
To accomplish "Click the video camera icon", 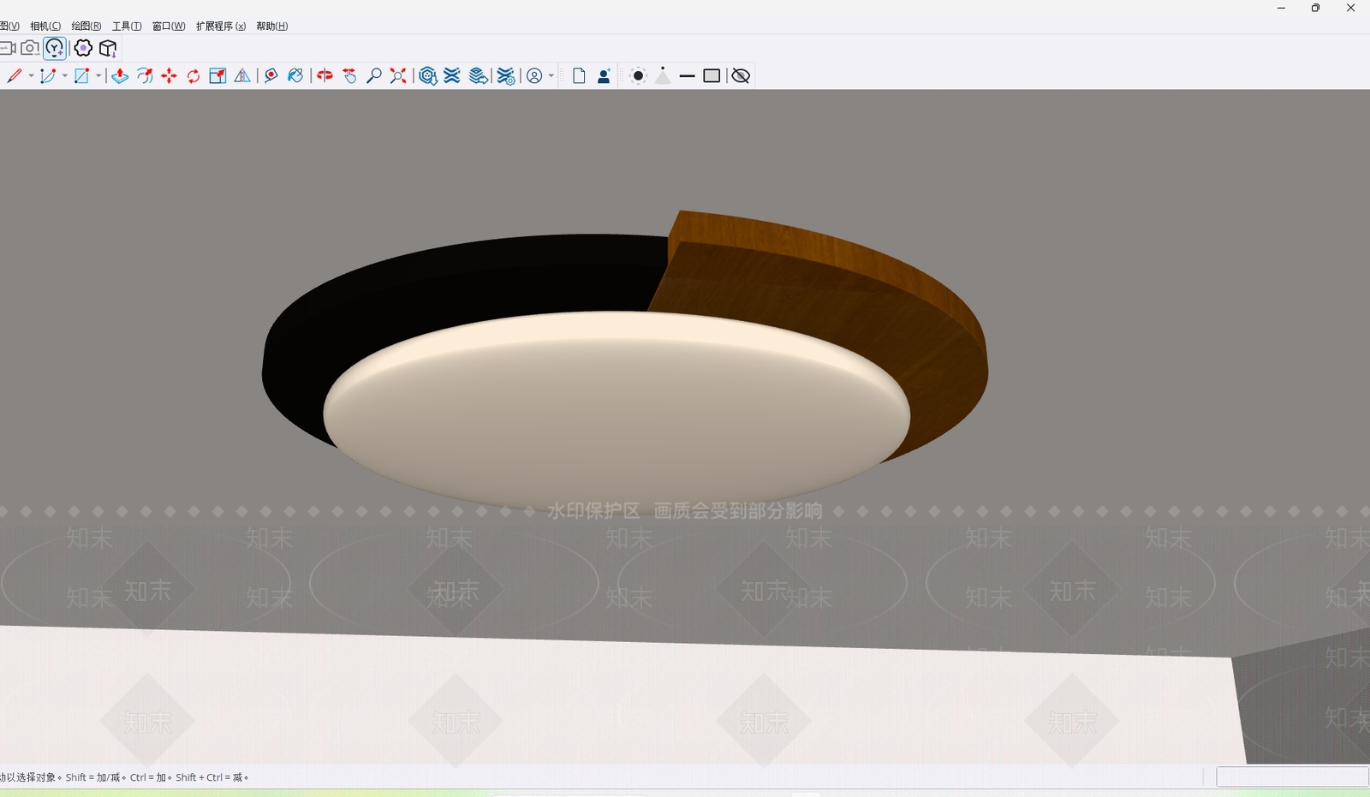I will click(7, 48).
